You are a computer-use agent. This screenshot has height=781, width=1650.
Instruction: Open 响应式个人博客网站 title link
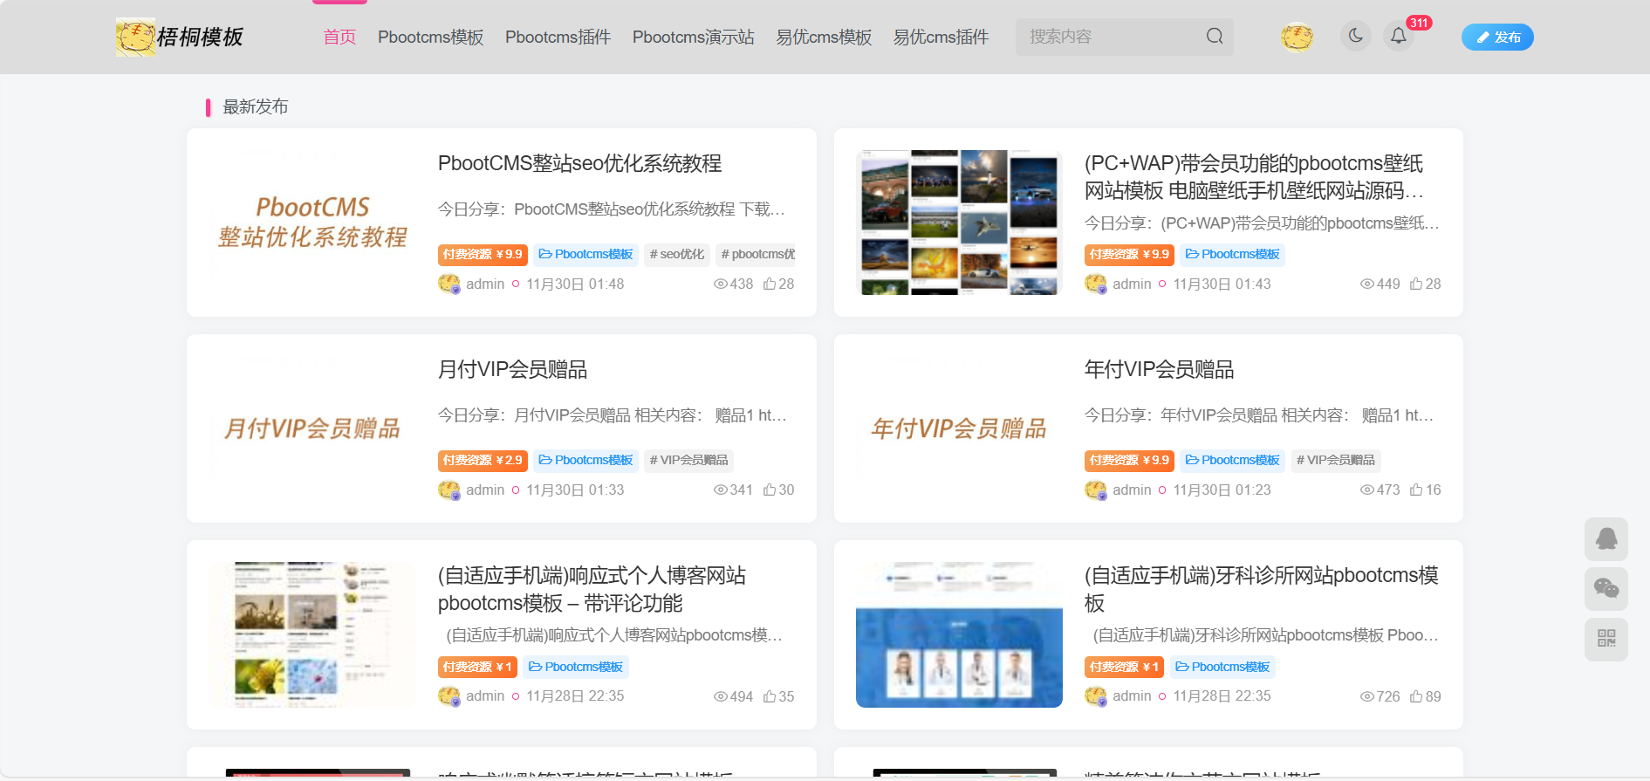pyautogui.click(x=592, y=589)
